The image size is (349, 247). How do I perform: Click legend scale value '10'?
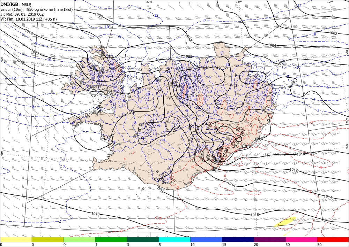[193, 245]
